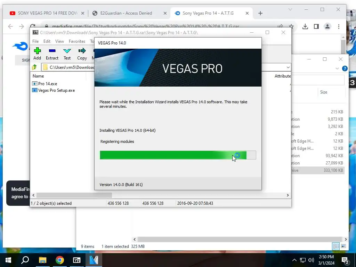Open 7-Zip from the taskbar
Screen dimensions: 356x267
(x=77, y=260)
